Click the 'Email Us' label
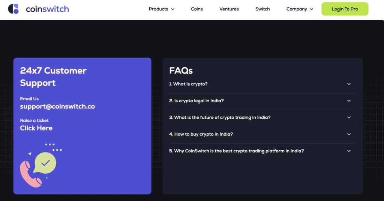The height and width of the screenshot is (201, 384). point(29,99)
